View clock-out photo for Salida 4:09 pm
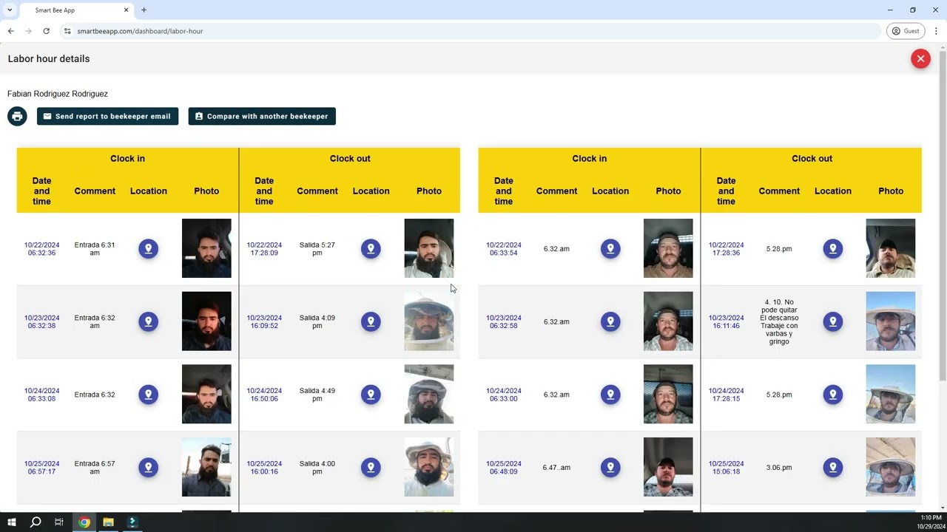947x532 pixels. click(x=429, y=321)
